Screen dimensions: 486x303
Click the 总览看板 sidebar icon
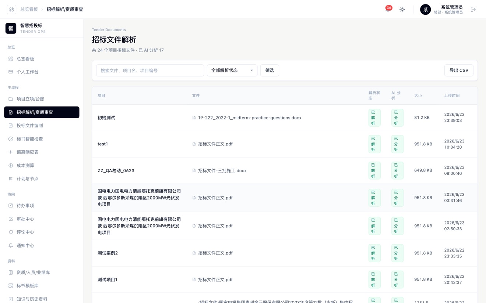(x=11, y=59)
